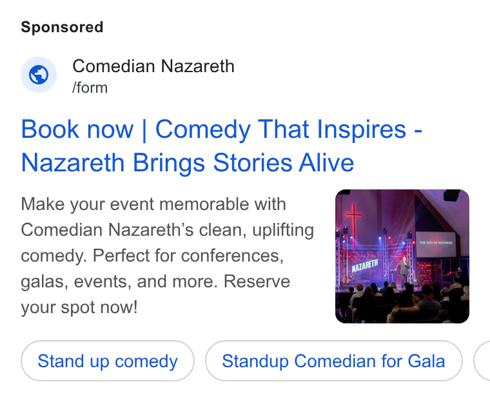The image size is (490, 402).
Task: Click the partially visible chip at right edge
Action: (482, 361)
